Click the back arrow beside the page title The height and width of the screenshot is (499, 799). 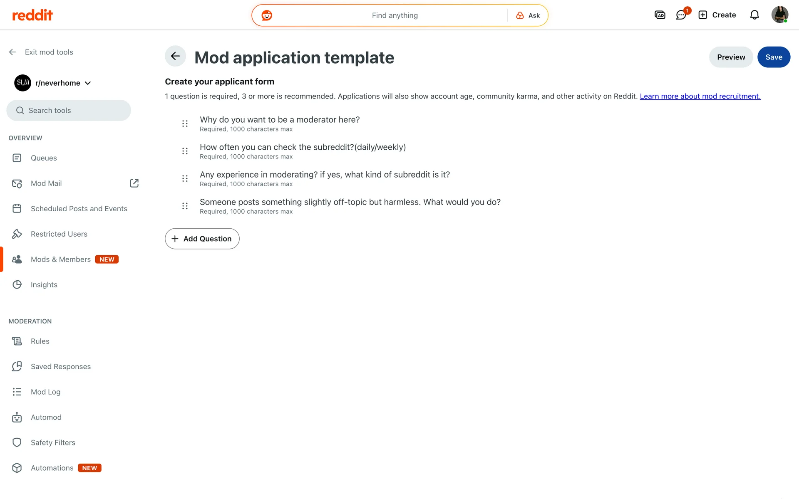pyautogui.click(x=175, y=56)
